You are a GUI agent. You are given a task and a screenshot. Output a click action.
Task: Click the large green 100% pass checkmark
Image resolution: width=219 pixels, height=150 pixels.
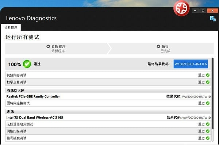tap(27, 64)
